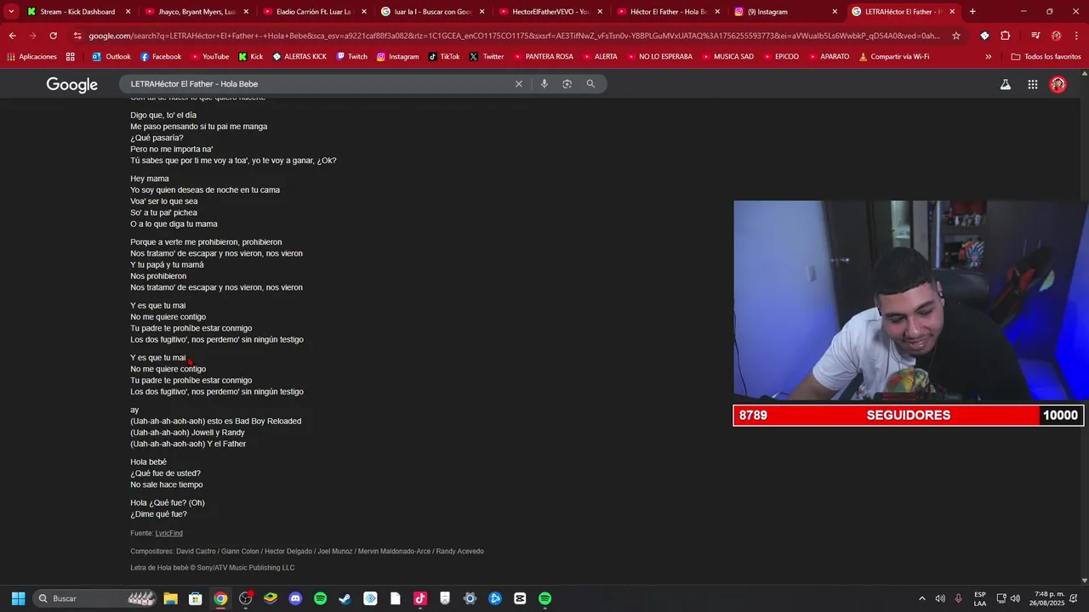Close the Stream - Kick Dashboard tab
1089x612 pixels.
tap(128, 12)
